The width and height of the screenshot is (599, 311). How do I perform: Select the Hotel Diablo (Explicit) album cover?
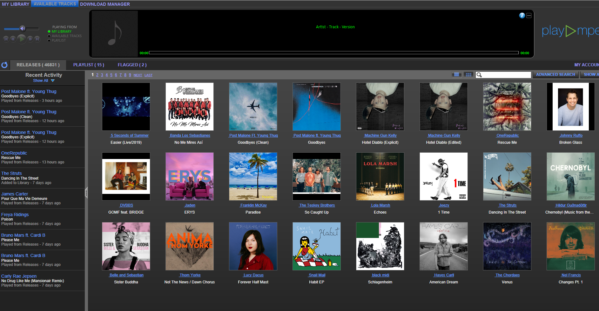click(380, 107)
